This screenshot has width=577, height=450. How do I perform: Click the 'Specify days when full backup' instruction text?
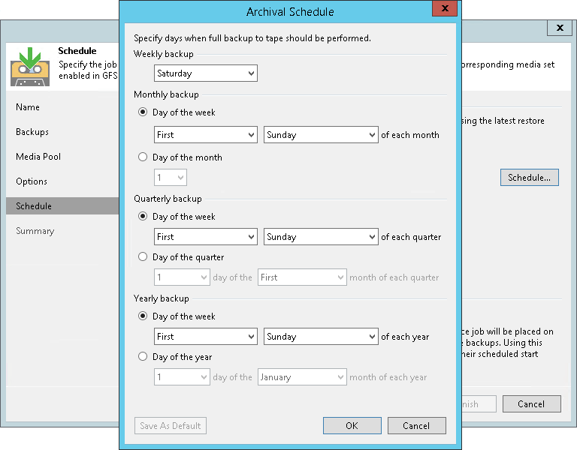252,38
